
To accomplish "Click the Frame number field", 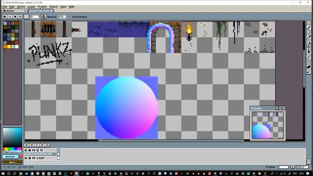I will 283,167.
